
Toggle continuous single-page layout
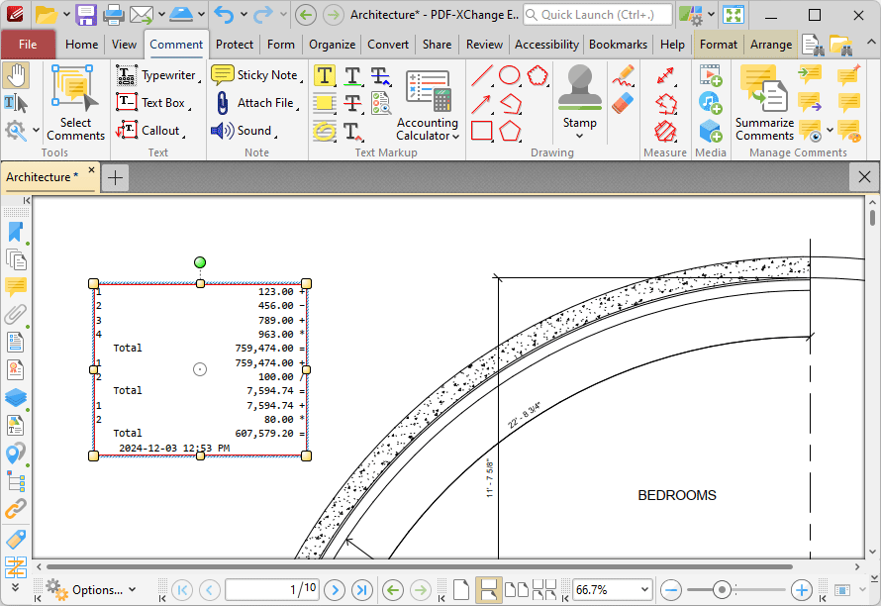tap(488, 590)
